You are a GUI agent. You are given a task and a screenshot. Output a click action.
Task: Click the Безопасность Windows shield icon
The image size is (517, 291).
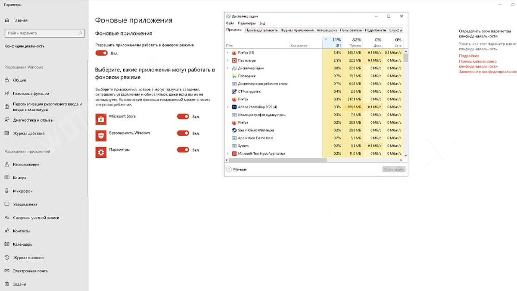(101, 136)
